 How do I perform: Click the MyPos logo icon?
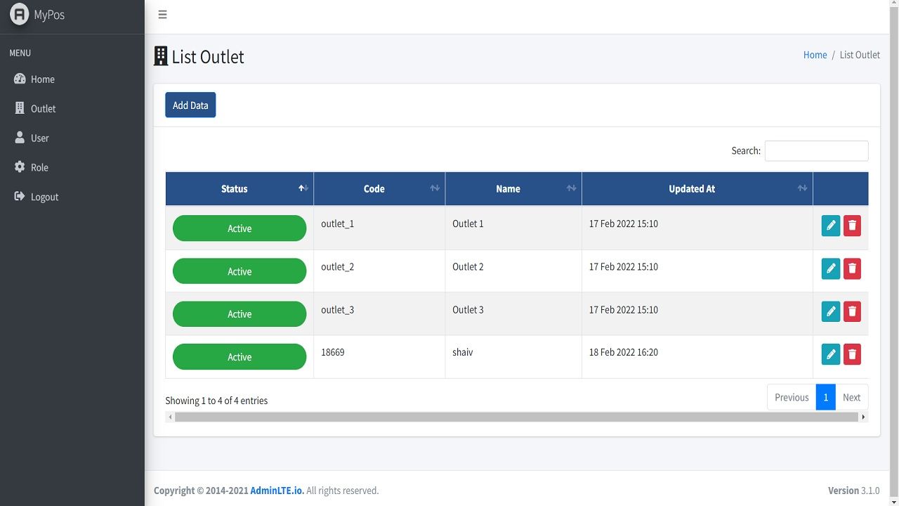point(20,15)
